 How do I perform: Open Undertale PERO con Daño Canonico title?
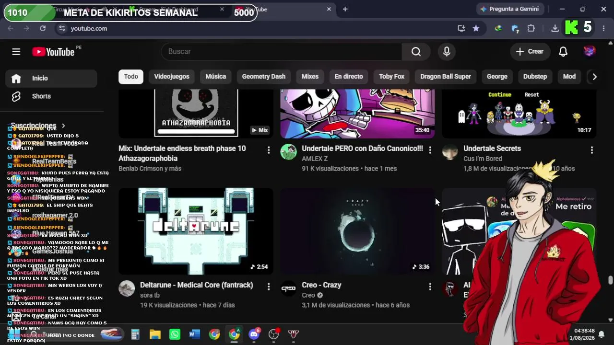pyautogui.click(x=363, y=149)
